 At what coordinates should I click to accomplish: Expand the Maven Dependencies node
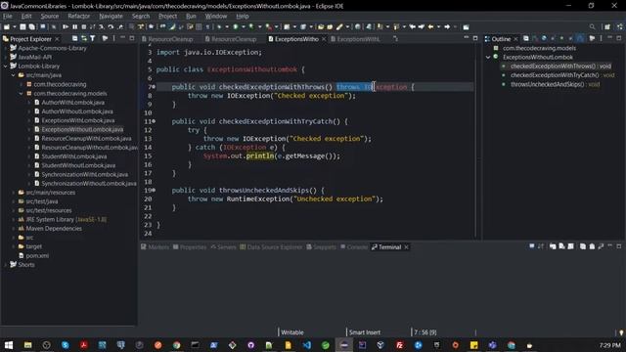(13, 229)
